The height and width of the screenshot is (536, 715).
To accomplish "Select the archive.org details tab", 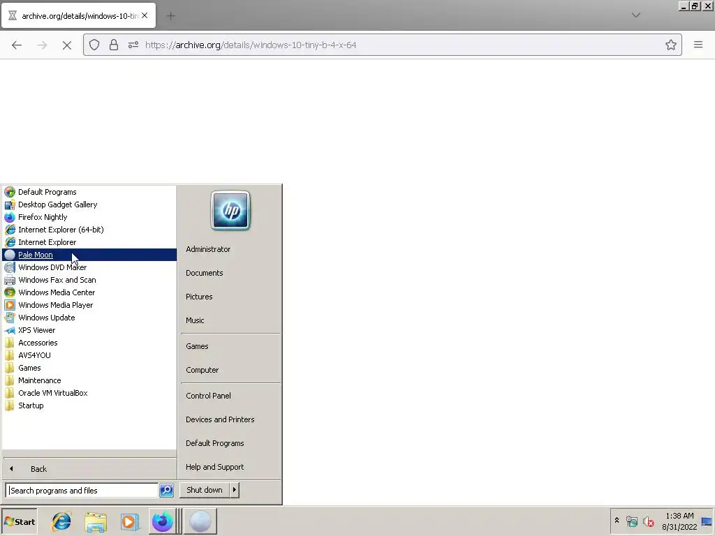I will pos(78,15).
